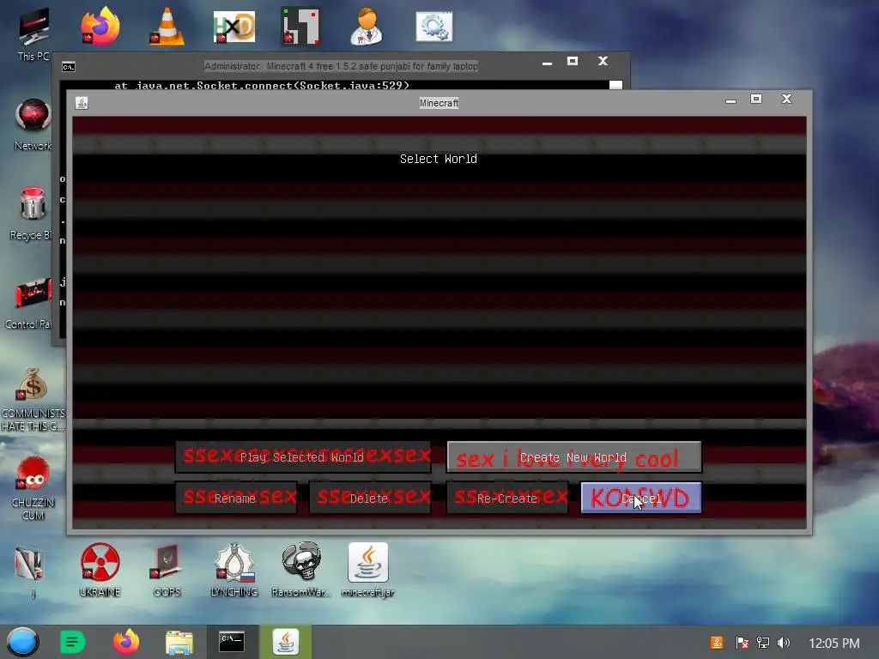Minimize the Minecraft window
Viewport: 879px width, 659px height.
click(730, 101)
